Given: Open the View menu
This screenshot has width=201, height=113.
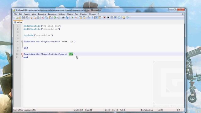Looking at the screenshot, I should click(x=34, y=14).
